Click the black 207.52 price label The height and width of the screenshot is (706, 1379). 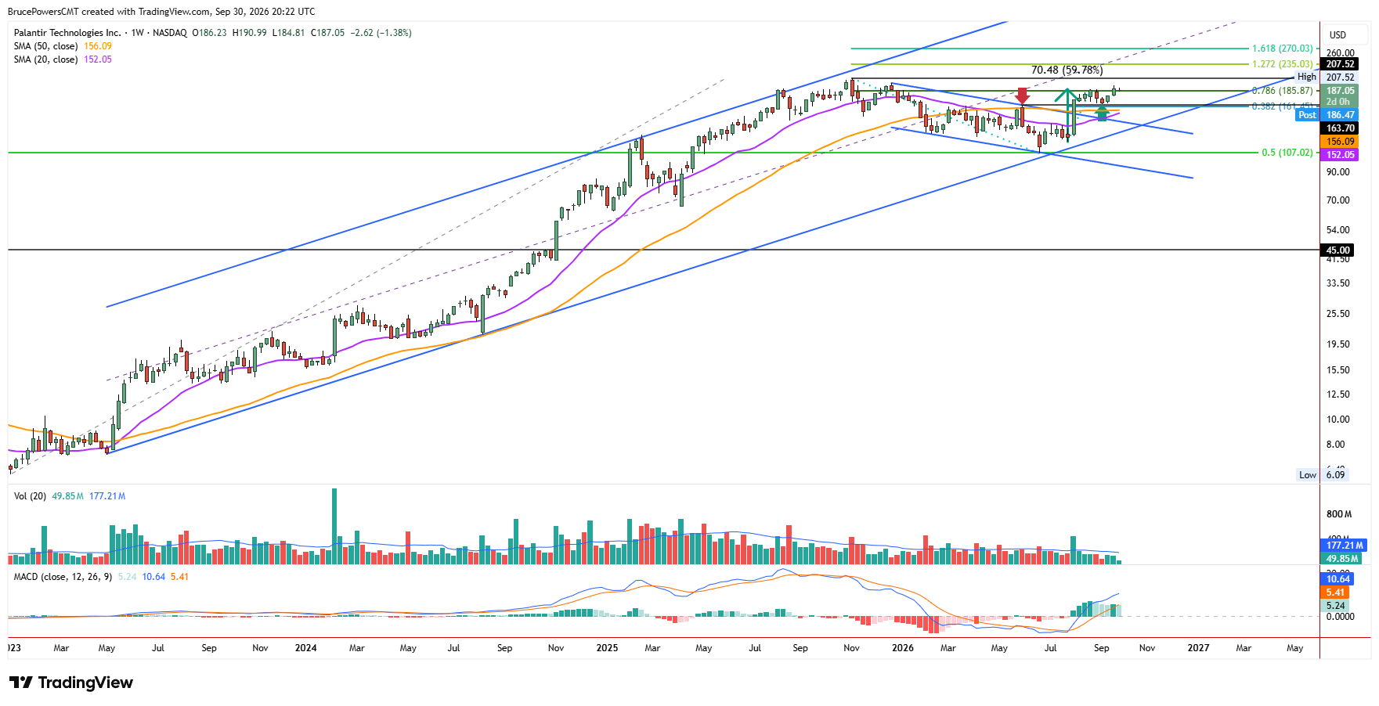click(1340, 64)
